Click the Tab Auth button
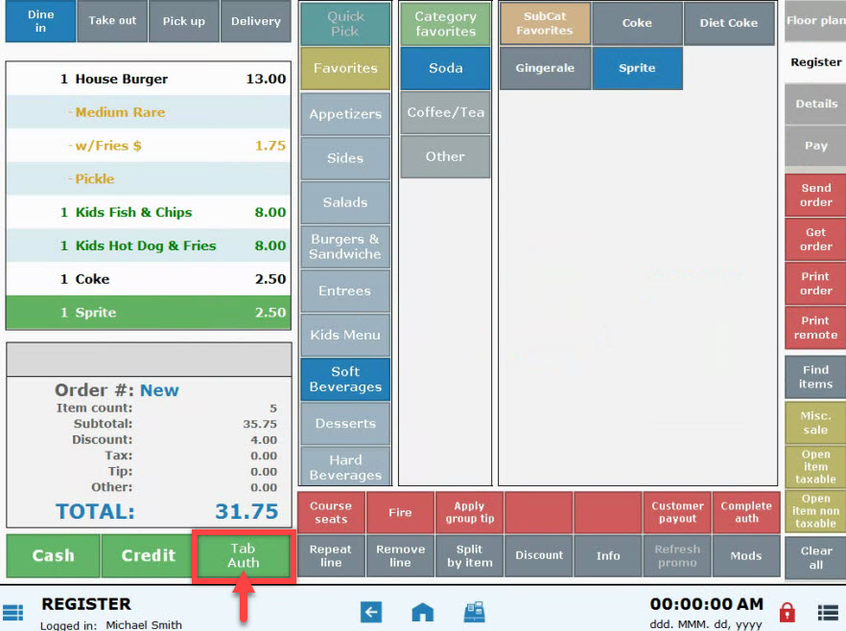Screen dimensions: 846x631 (x=242, y=555)
